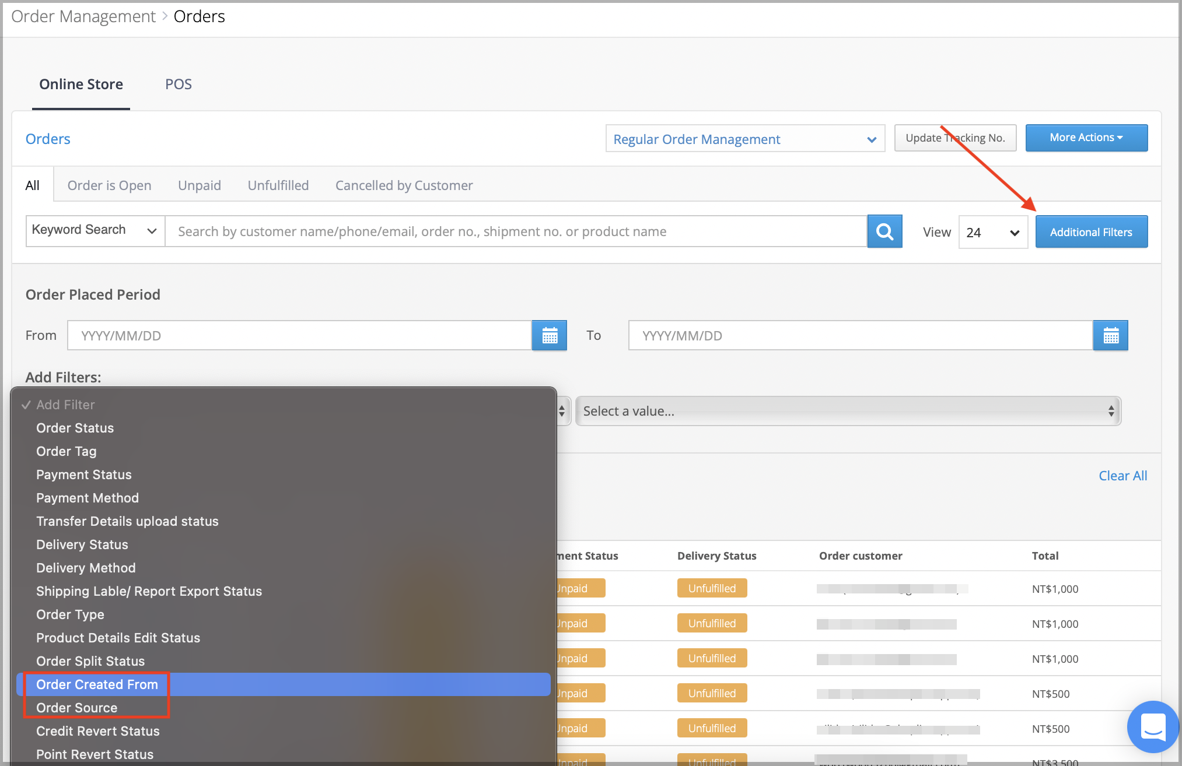This screenshot has height=766, width=1182.
Task: Click the Additional Filters button
Action: 1091,231
